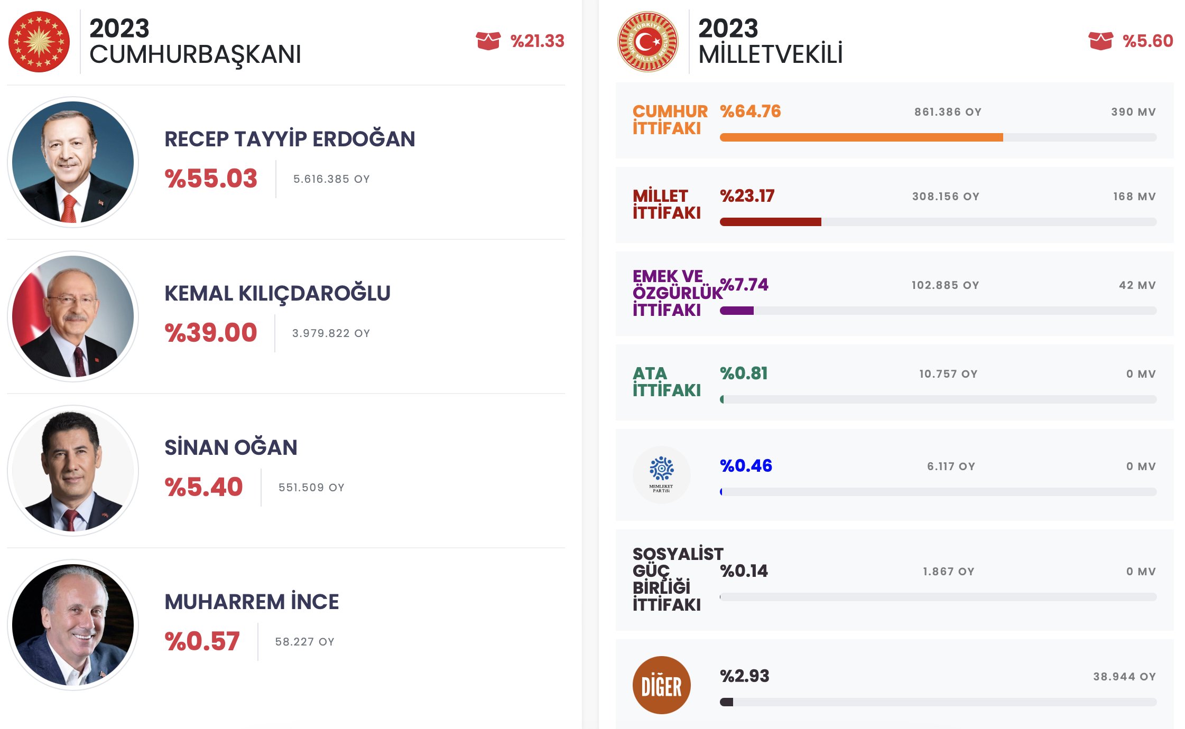Click the 2023 CUMHURBAŞKANI heading
The height and width of the screenshot is (729, 1185).
pyautogui.click(x=195, y=41)
